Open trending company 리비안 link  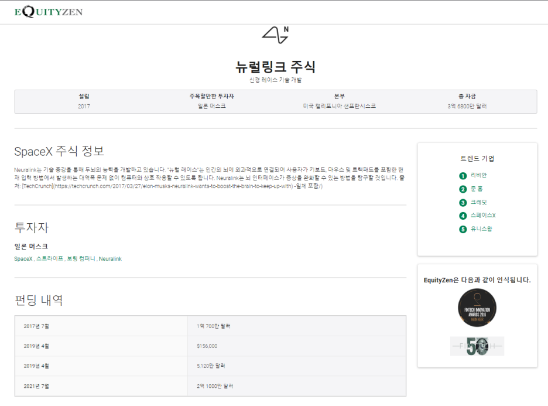(478, 175)
